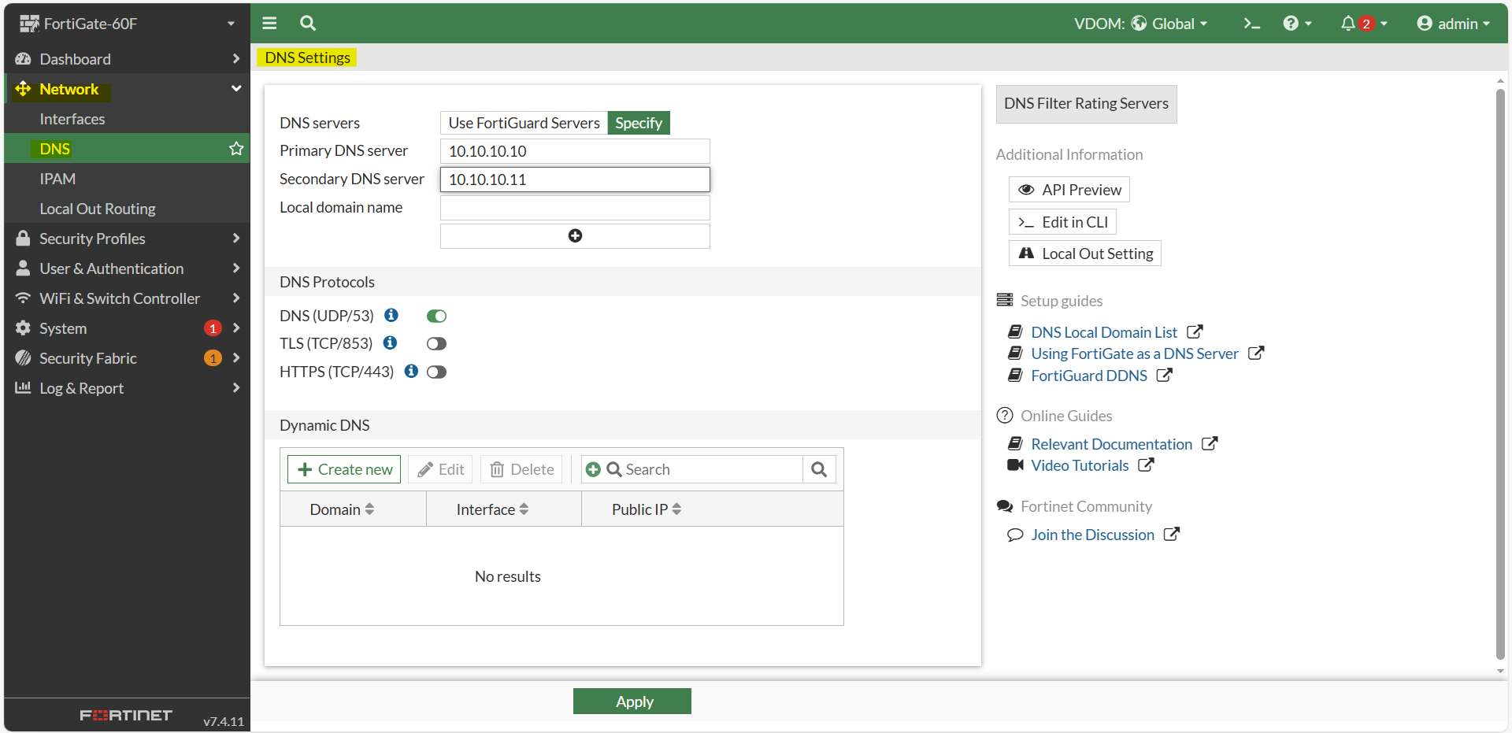
Task: Select the Specify DNS servers option
Action: pyautogui.click(x=639, y=123)
